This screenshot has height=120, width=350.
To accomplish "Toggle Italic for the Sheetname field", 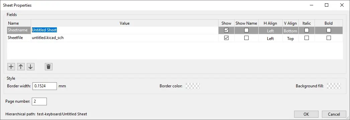I will [x=307, y=30].
